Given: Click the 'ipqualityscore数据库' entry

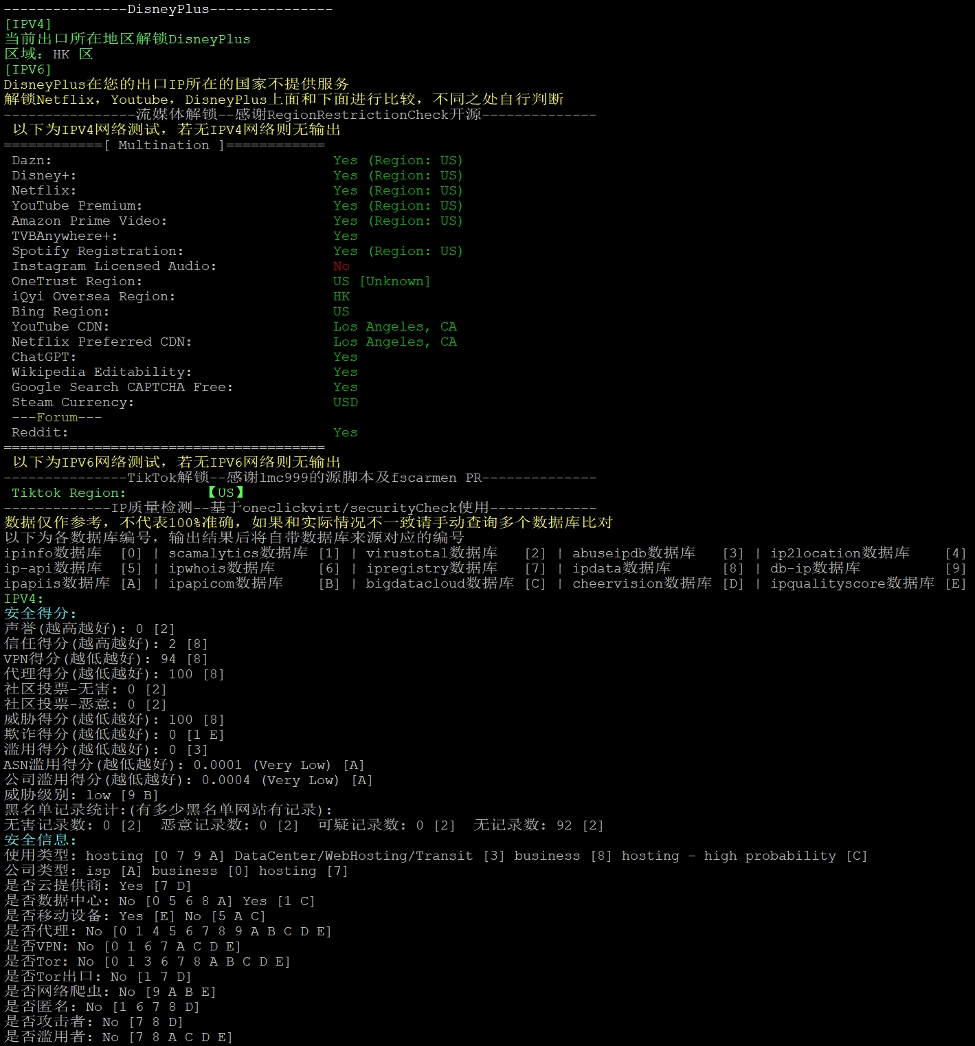Looking at the screenshot, I should coord(852,583).
